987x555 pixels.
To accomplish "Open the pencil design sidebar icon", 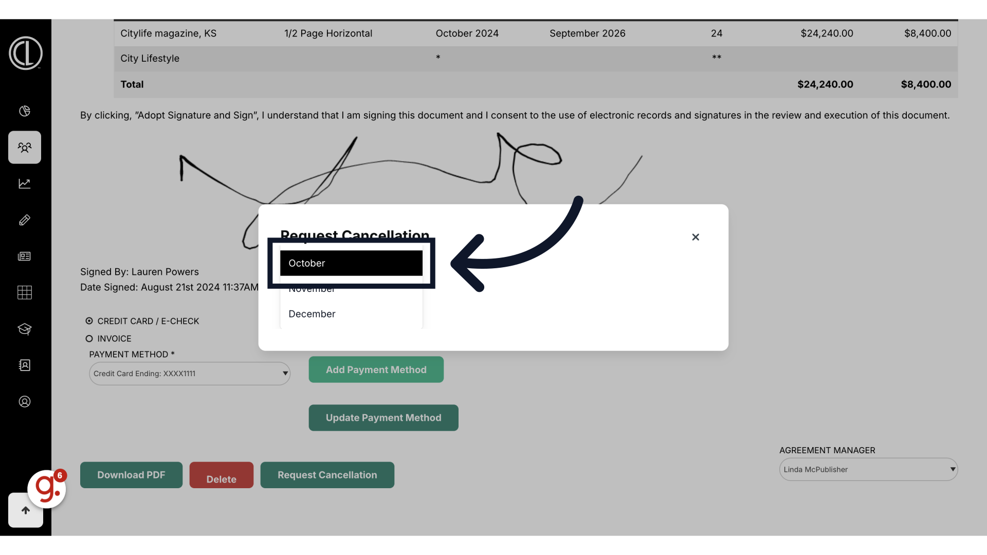I will (x=25, y=220).
